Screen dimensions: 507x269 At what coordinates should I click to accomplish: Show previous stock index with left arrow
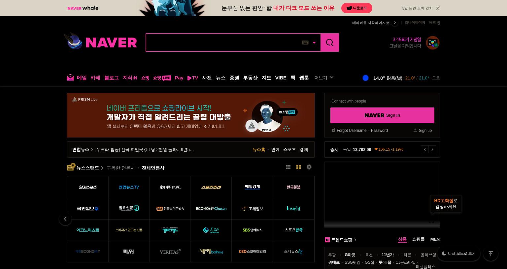425,149
